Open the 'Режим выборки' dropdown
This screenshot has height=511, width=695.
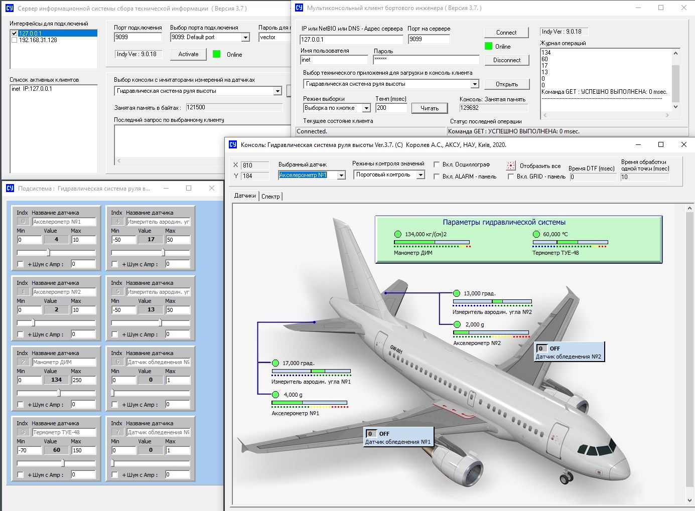(366, 108)
